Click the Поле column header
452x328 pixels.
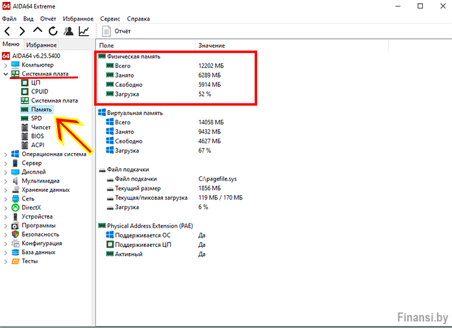pos(107,45)
